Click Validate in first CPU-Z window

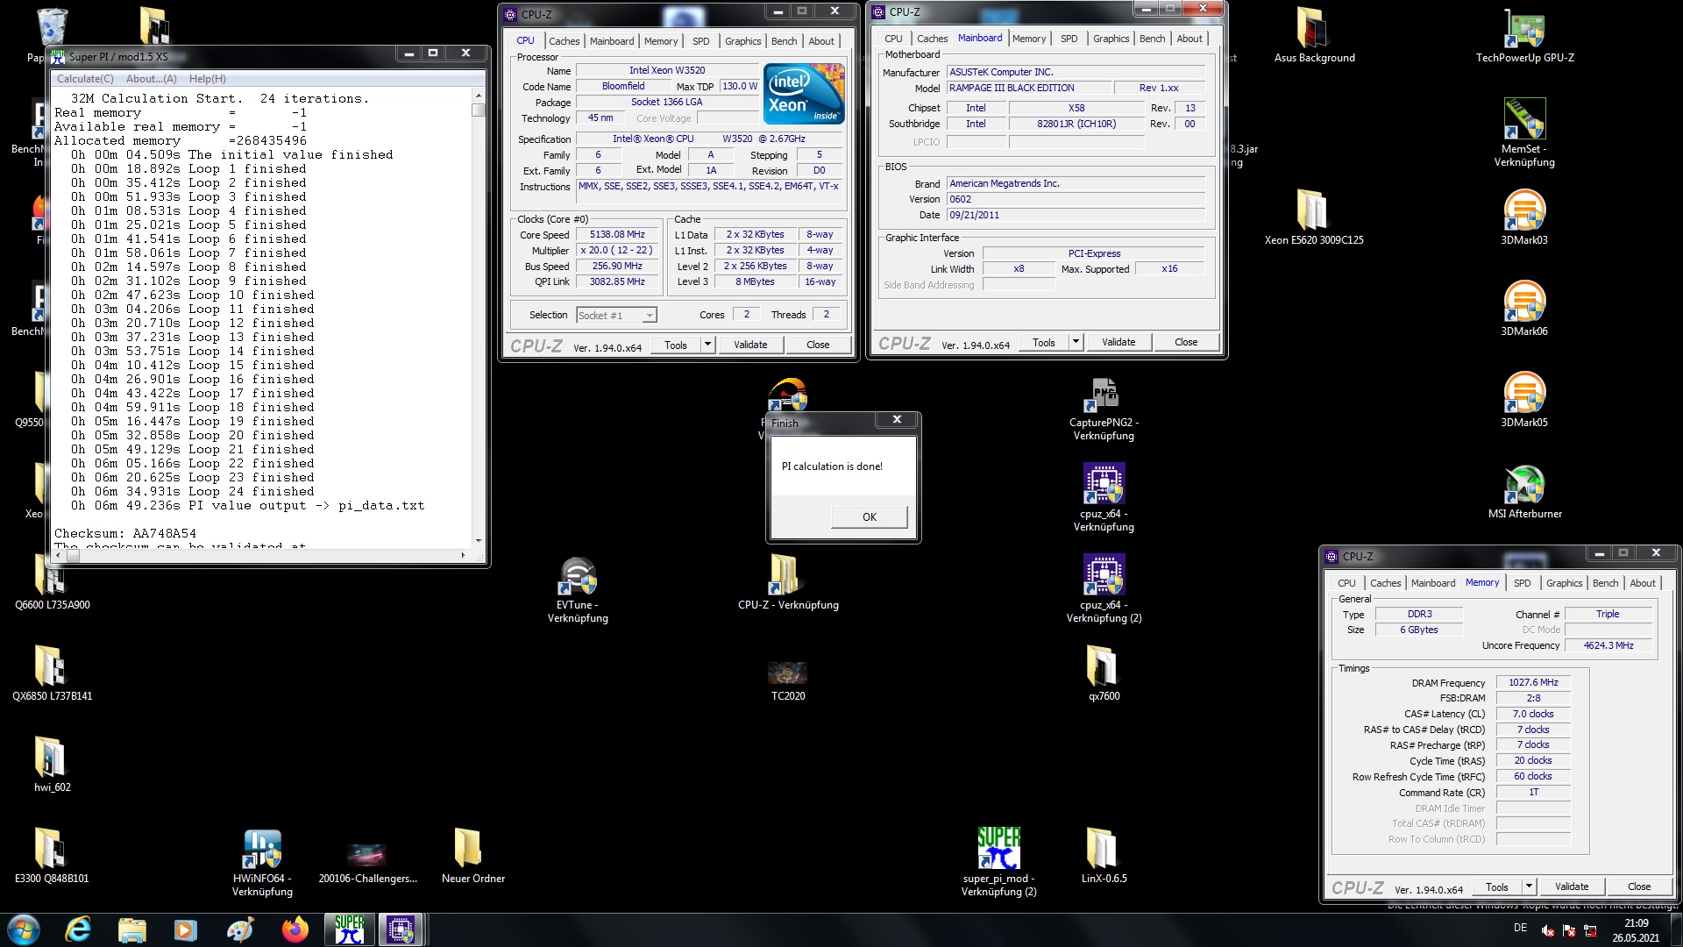[750, 345]
